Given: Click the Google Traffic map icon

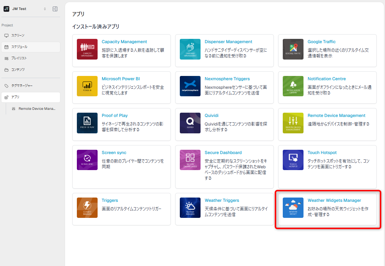Looking at the screenshot, I should [x=293, y=49].
